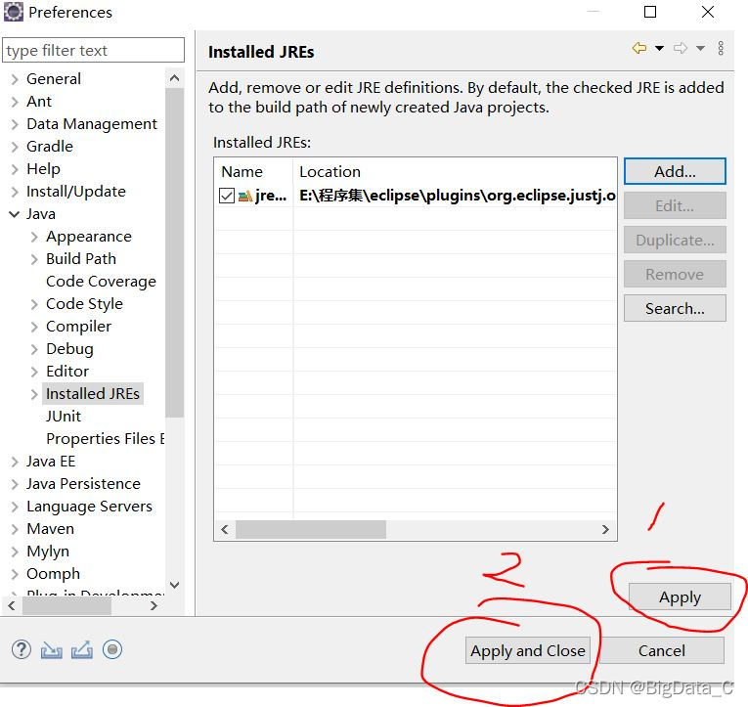Select the jre row location path

(457, 196)
